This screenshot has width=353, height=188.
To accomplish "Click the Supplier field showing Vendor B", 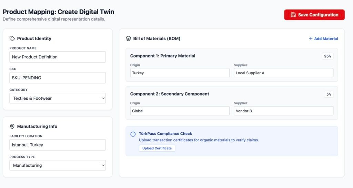I will pyautogui.click(x=283, y=111).
